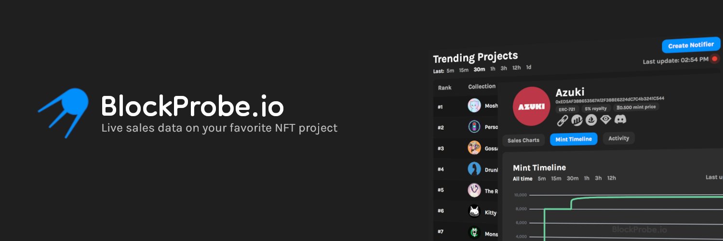Click the ERC-721 tag
723x241 pixels.
pos(567,109)
